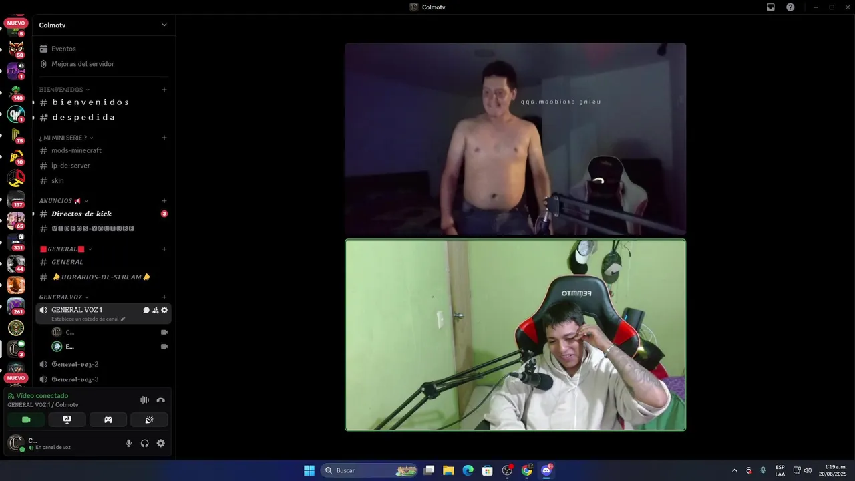Open the mods-minecraft channel

coord(104,150)
